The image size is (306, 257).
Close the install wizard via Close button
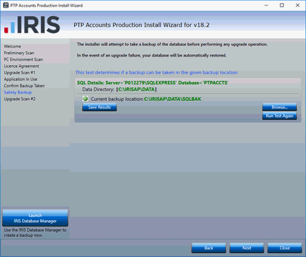click(285, 248)
